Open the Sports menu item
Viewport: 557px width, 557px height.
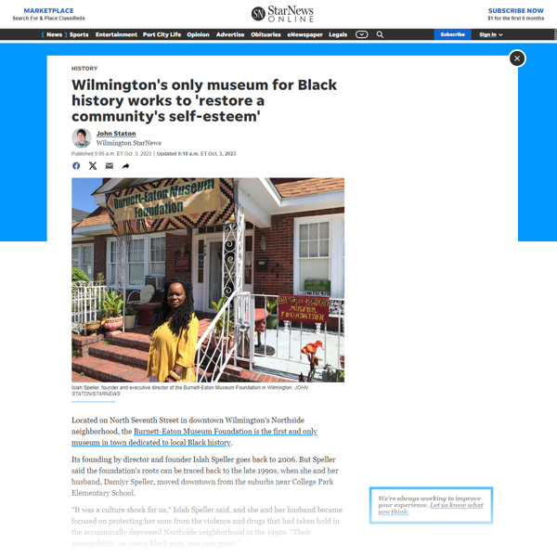click(x=79, y=34)
